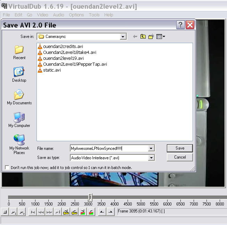Open the Tools menu
This screenshot has height=225, width=227.
coord(94,15)
